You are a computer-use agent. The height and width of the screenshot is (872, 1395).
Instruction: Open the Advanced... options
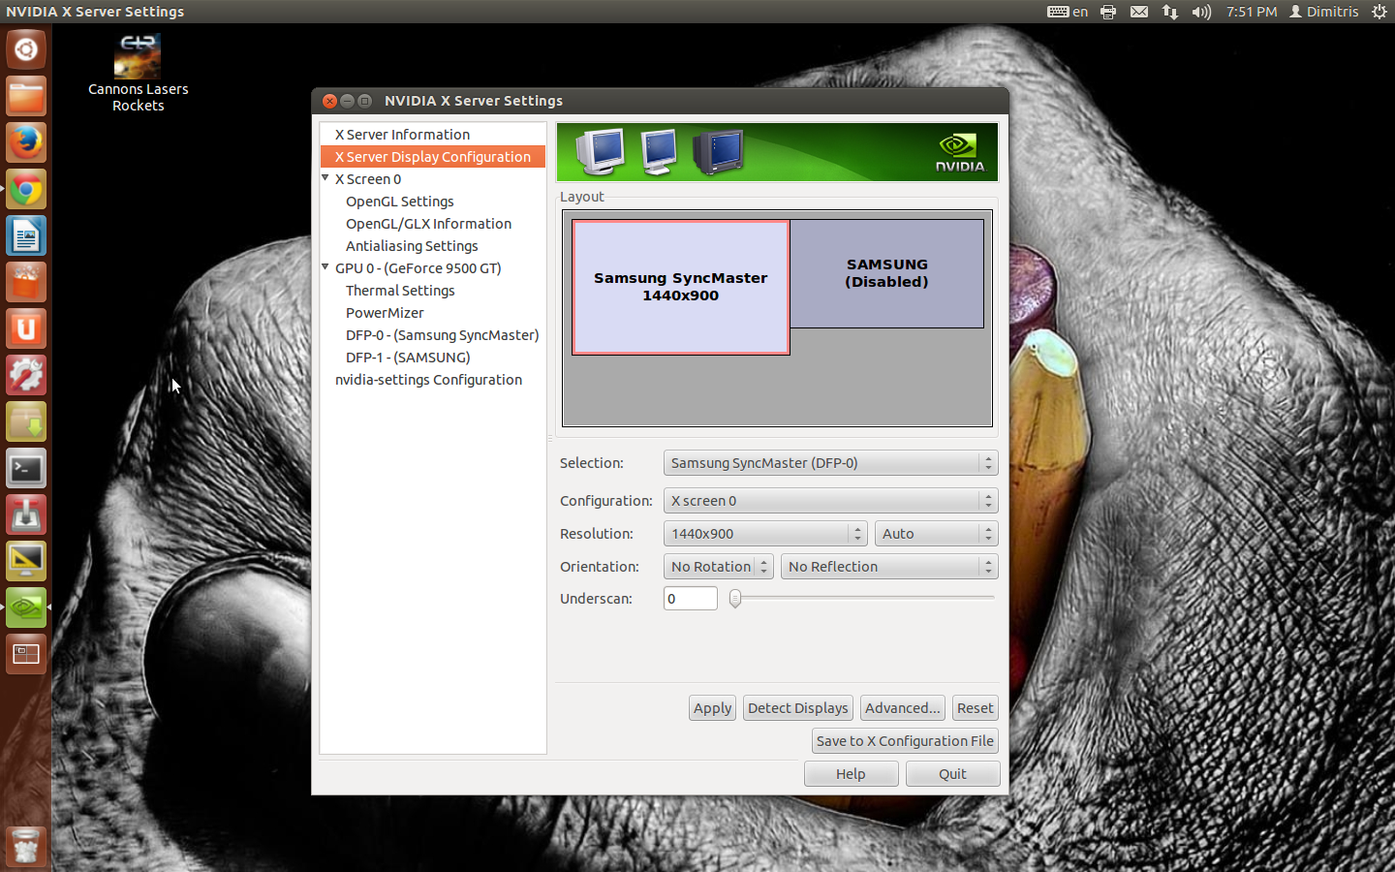[x=902, y=708]
